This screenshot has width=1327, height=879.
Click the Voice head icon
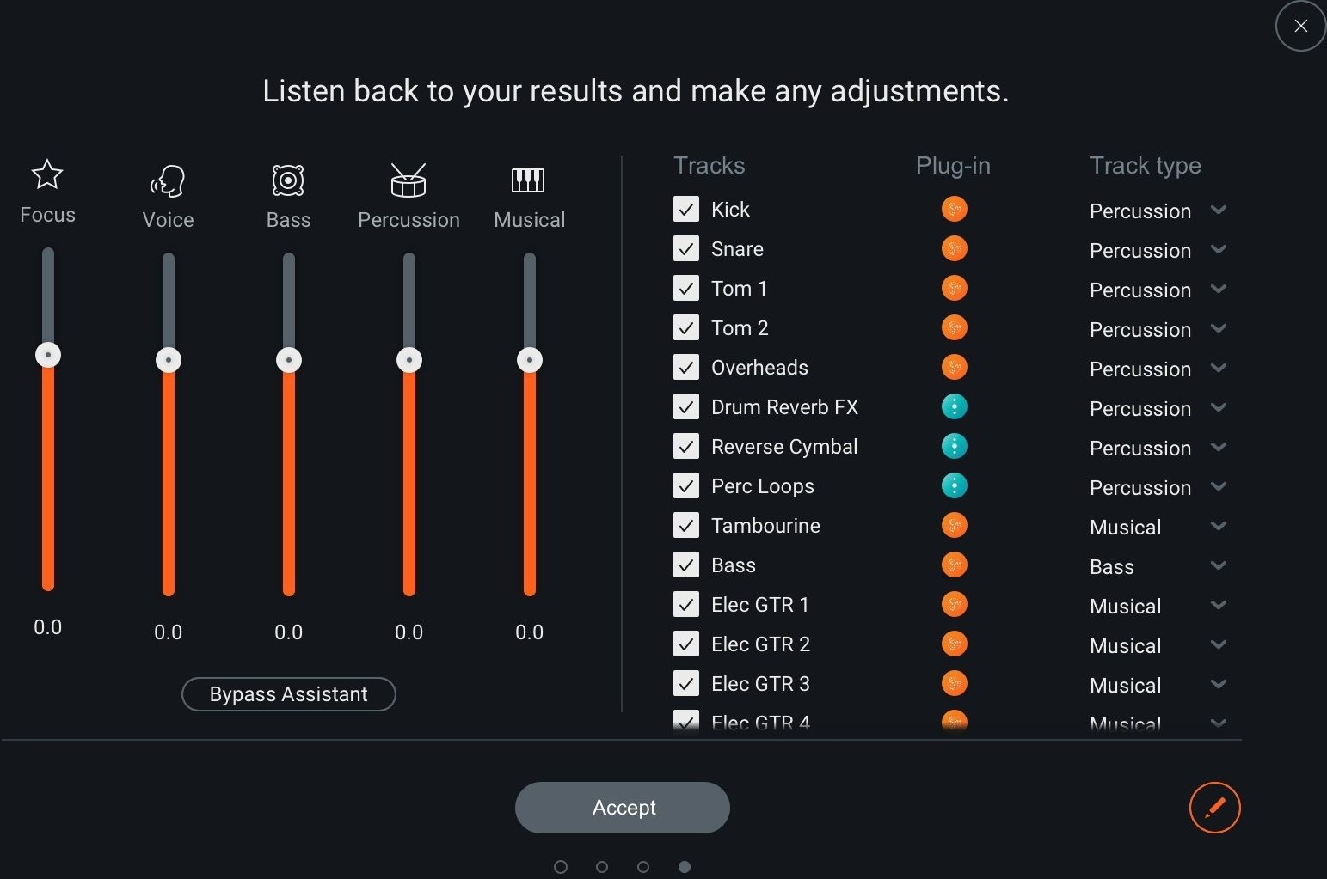point(168,181)
